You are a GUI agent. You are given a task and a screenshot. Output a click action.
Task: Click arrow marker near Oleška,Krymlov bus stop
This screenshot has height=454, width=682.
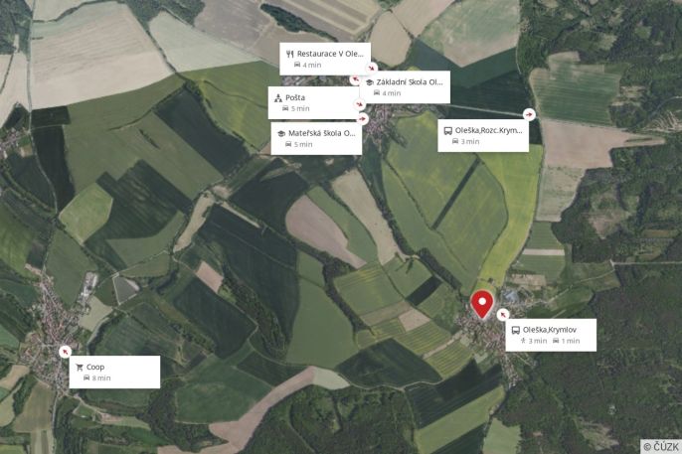coord(503,315)
